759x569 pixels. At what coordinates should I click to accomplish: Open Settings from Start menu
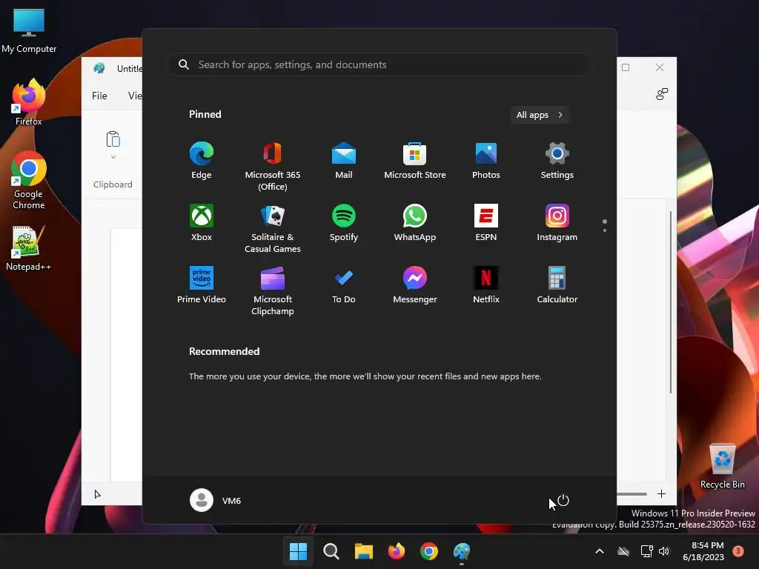[x=557, y=161]
